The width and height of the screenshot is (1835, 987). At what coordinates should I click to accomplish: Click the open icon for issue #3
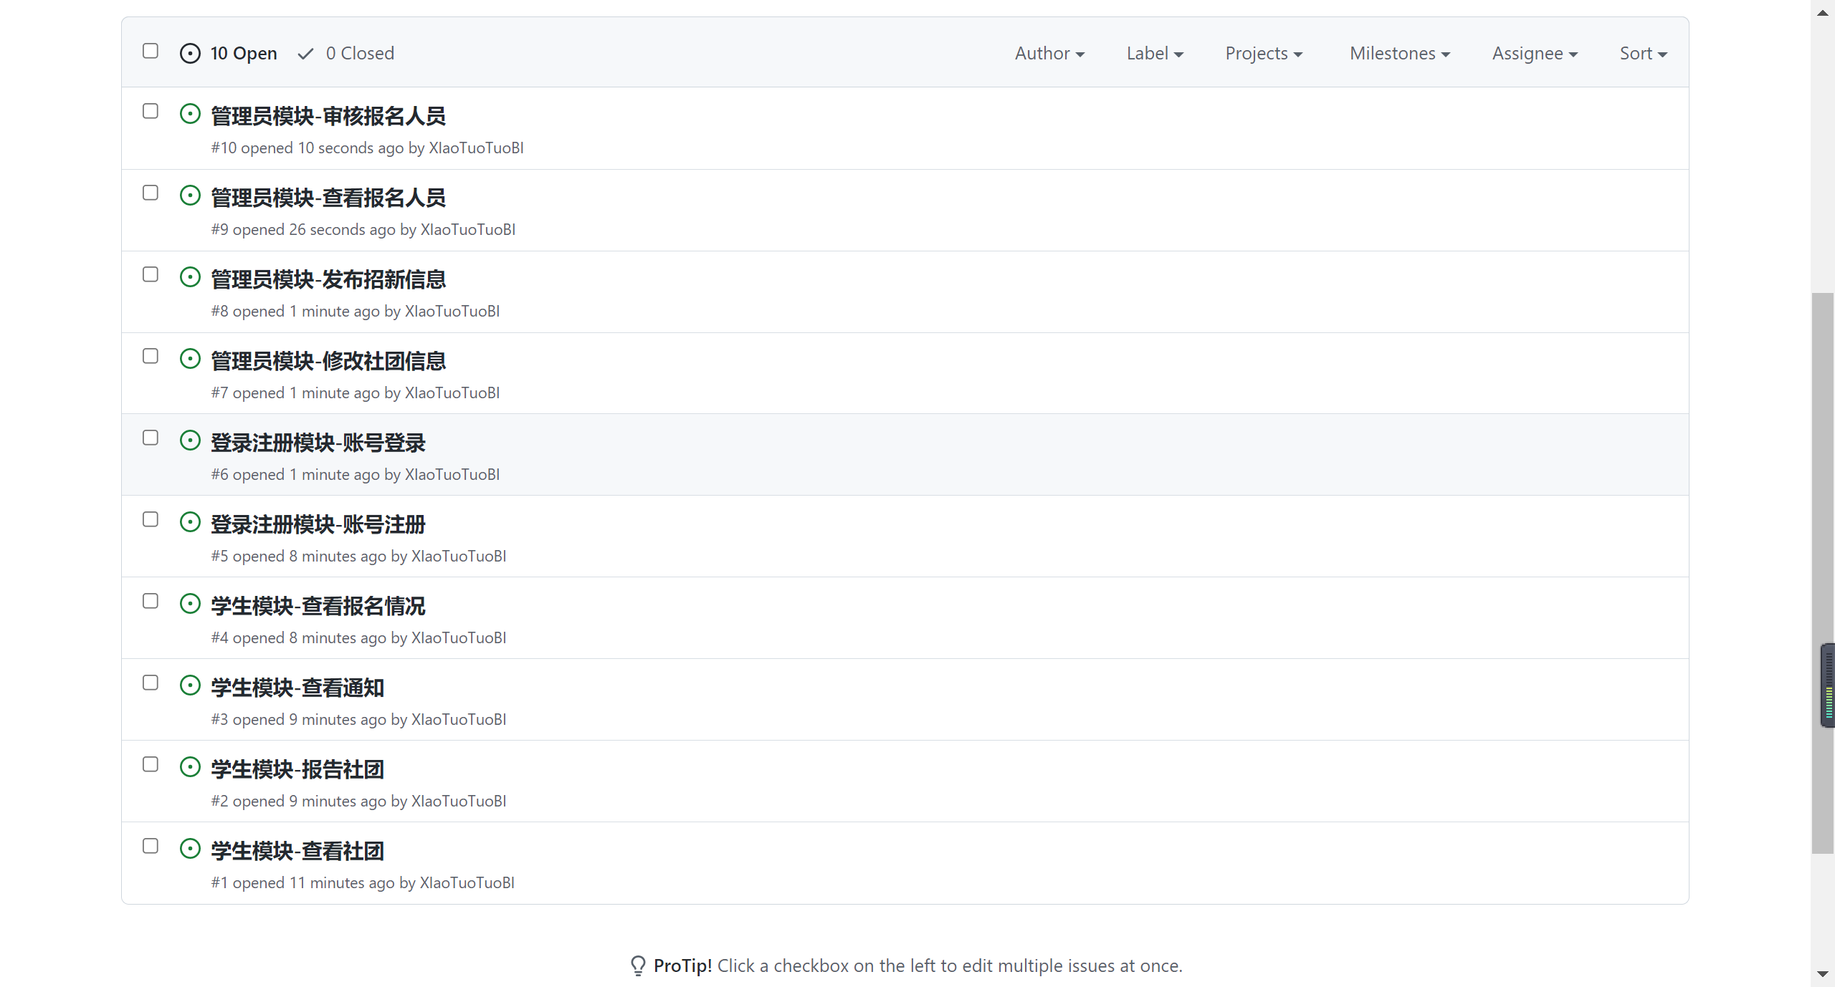[x=190, y=685]
